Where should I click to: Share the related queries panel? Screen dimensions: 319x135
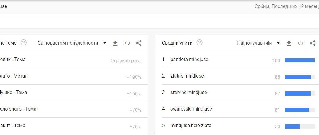(x=313, y=43)
